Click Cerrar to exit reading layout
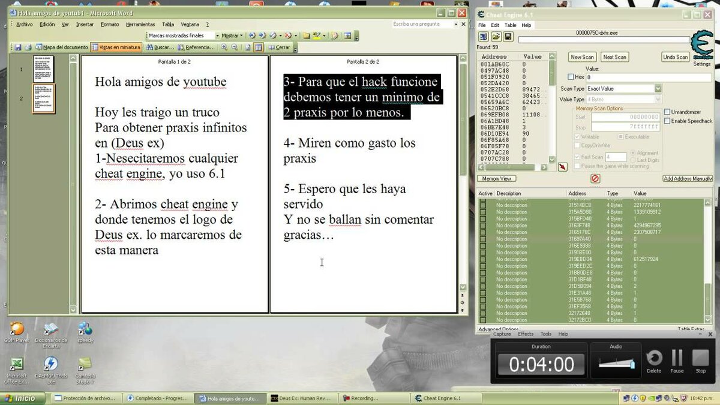This screenshot has height=405, width=720. click(279, 47)
